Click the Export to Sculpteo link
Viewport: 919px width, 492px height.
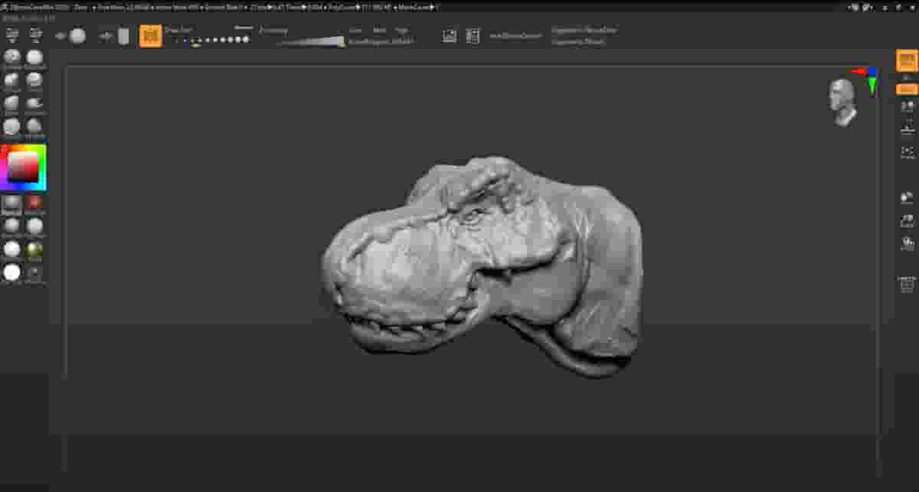point(584,31)
